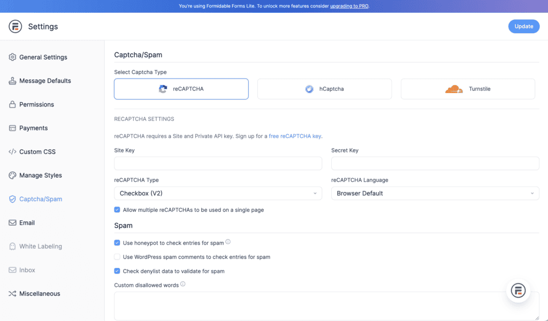This screenshot has height=321, width=548.
Task: Toggle Use honeypot to check entries checkbox
Action: [x=117, y=243]
